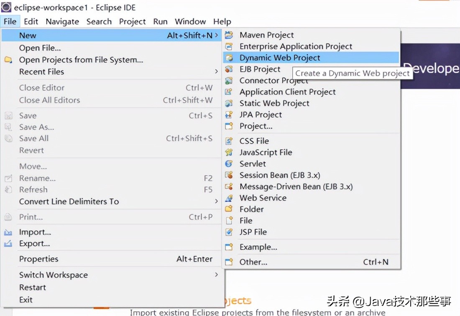Select Static Web Project label

coord(275,103)
